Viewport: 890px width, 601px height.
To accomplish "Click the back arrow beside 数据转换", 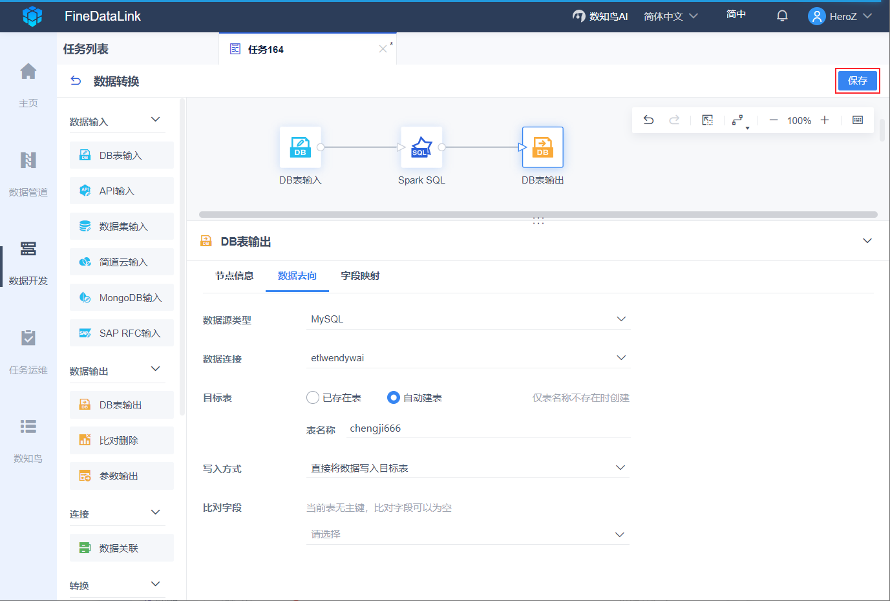I will (x=76, y=81).
